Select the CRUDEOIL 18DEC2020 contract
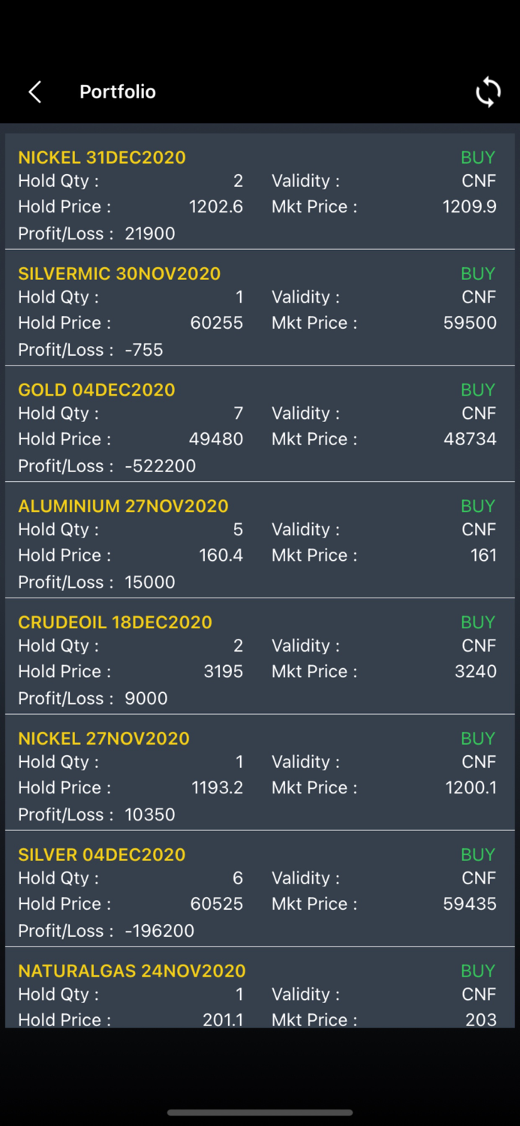The height and width of the screenshot is (1126, 520). [x=115, y=622]
